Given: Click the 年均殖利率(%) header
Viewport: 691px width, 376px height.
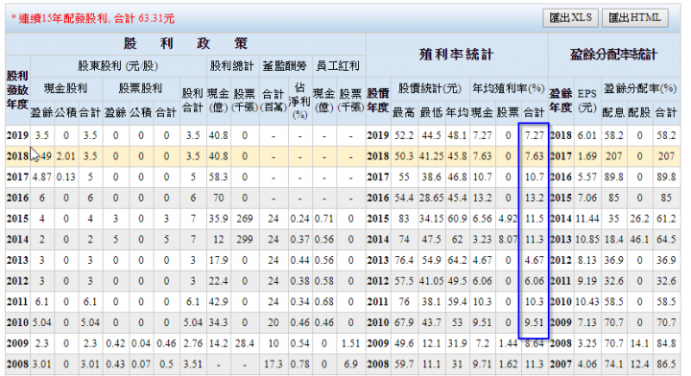Looking at the screenshot, I should (508, 88).
